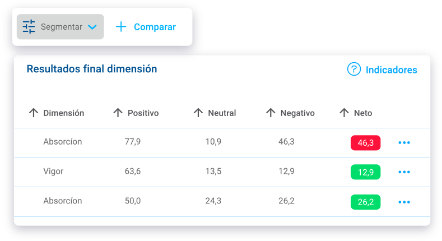The height and width of the screenshot is (241, 442).
Task: Sort by Dimensión using its arrow icon
Action: click(34, 113)
